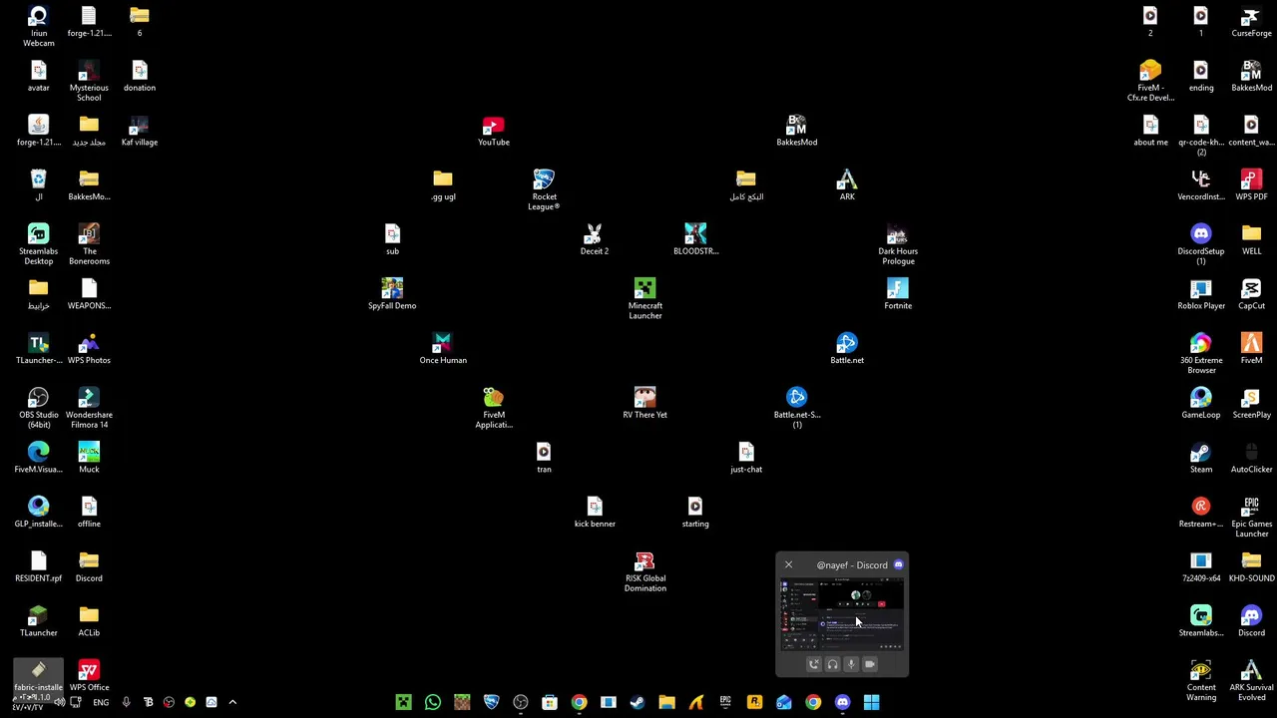Open Steam from the taskbar
The width and height of the screenshot is (1277, 718).
(638, 702)
